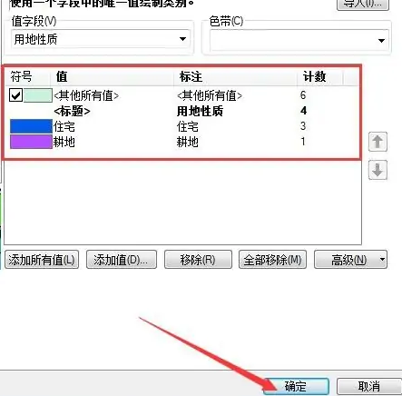Move selected value up with arrow icon
402x396 pixels.
[x=377, y=142]
